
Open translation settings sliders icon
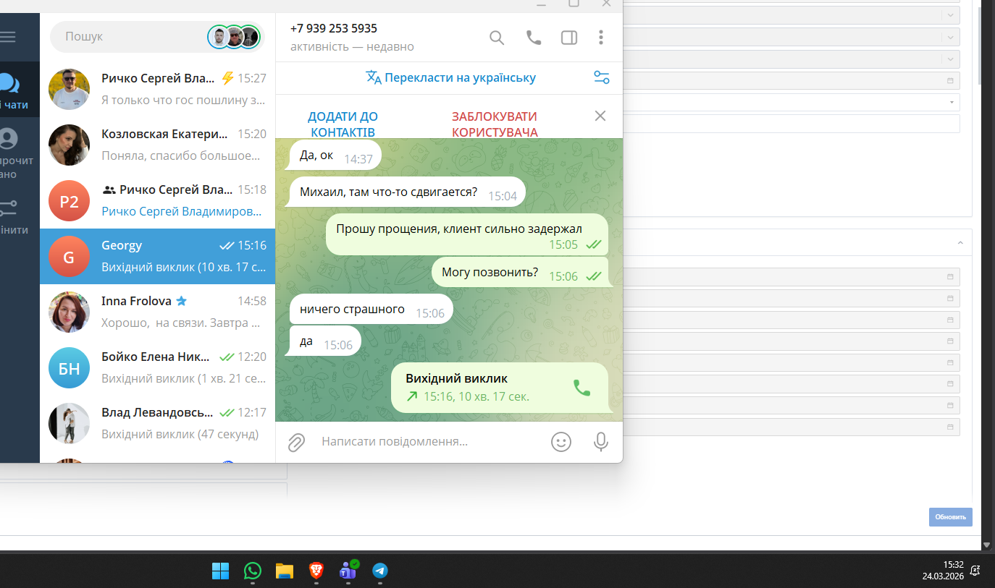coord(601,77)
